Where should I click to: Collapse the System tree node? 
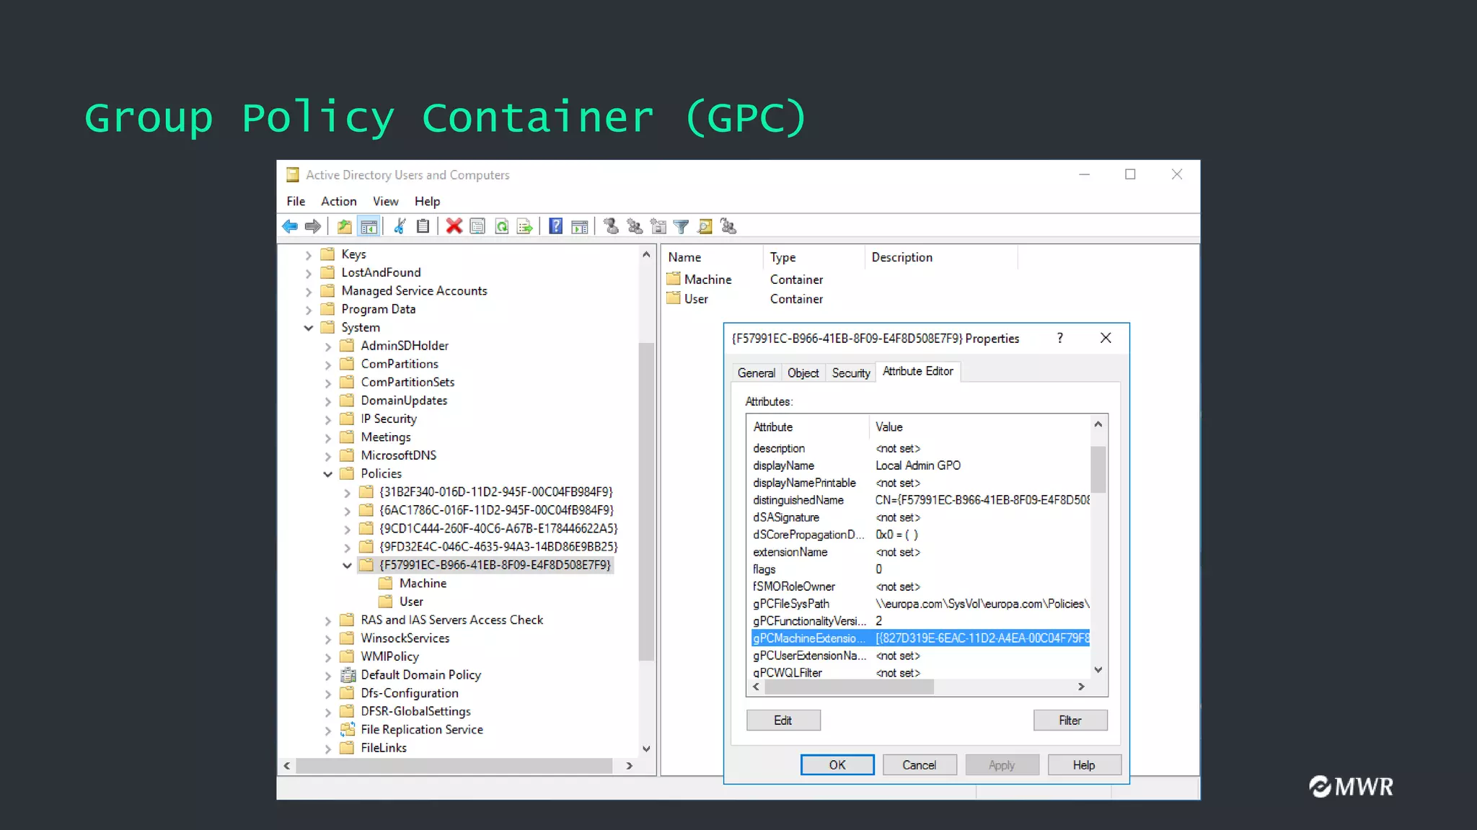tap(309, 328)
